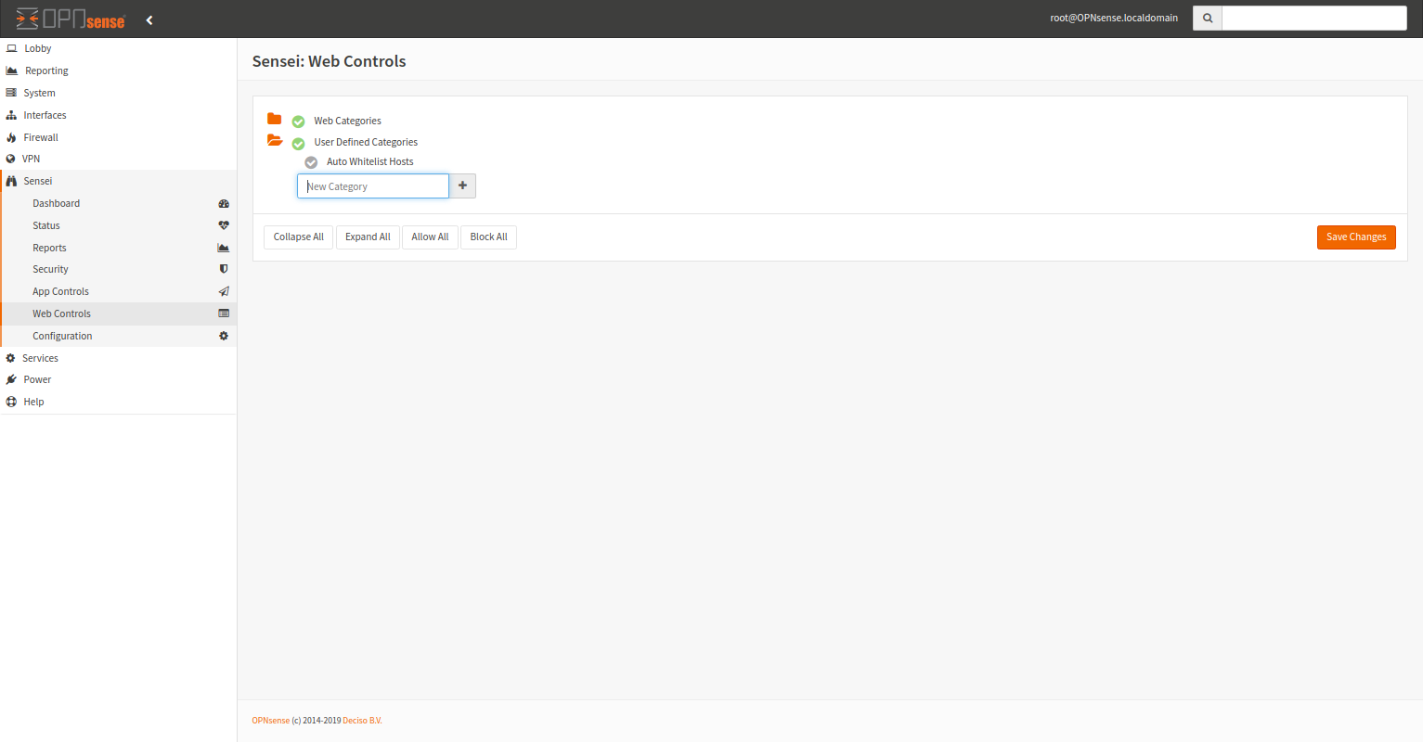1423x742 pixels.
Task: Collapse the User Defined Categories folder
Action: pyautogui.click(x=273, y=141)
